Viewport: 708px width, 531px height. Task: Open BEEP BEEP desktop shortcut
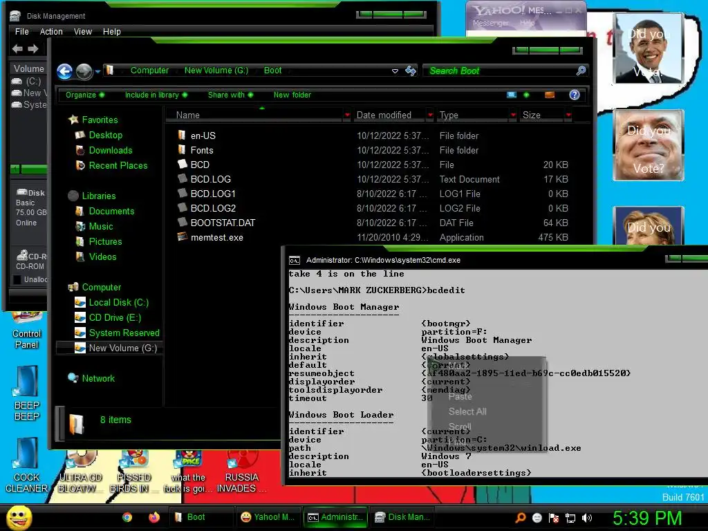pyautogui.click(x=27, y=393)
